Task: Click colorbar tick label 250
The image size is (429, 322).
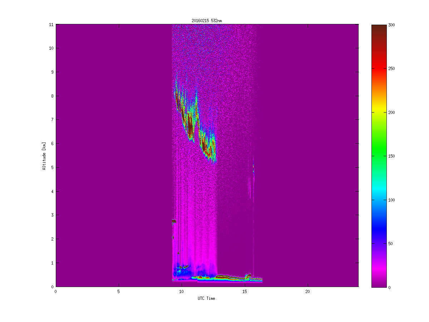Action: tap(392, 69)
